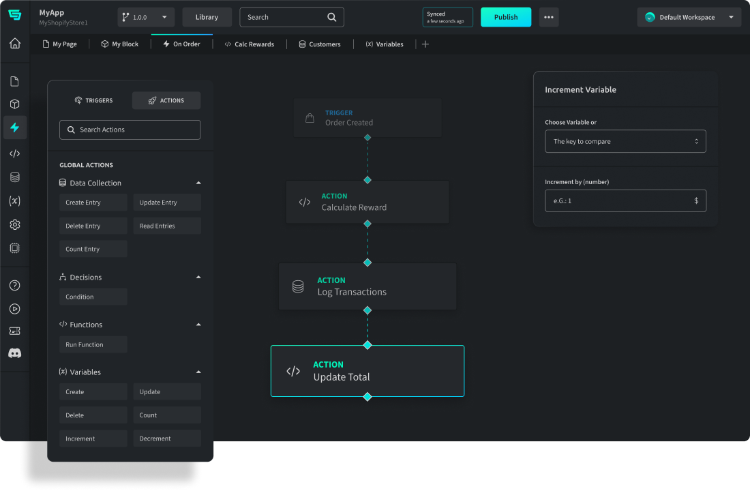Switch to the Customers tab

320,44
